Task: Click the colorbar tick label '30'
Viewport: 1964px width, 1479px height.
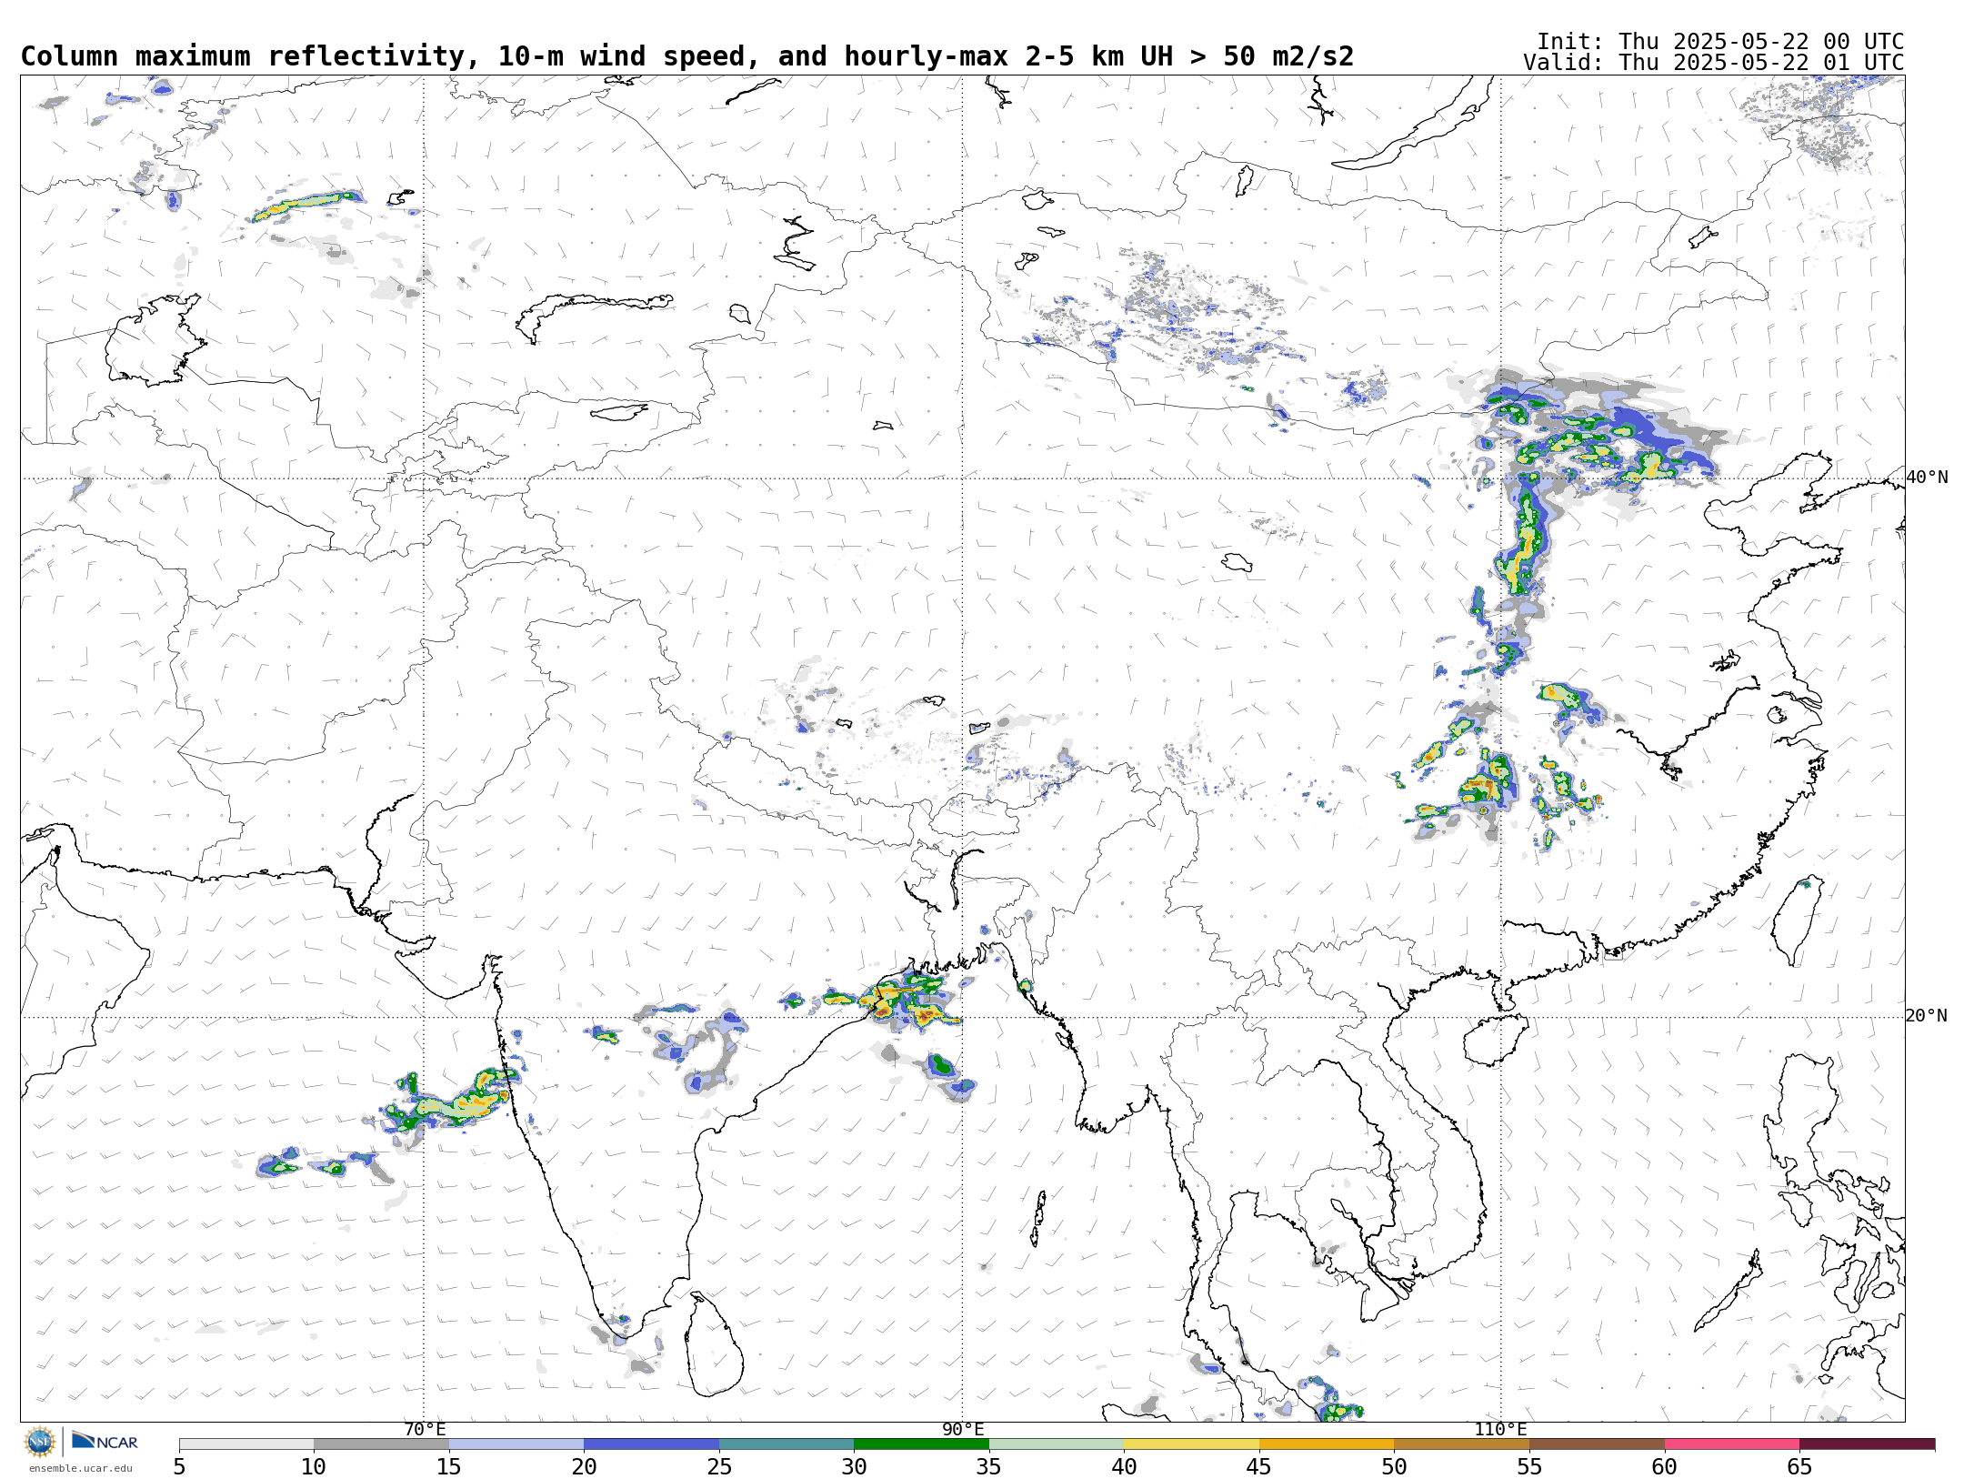Action: point(854,1467)
